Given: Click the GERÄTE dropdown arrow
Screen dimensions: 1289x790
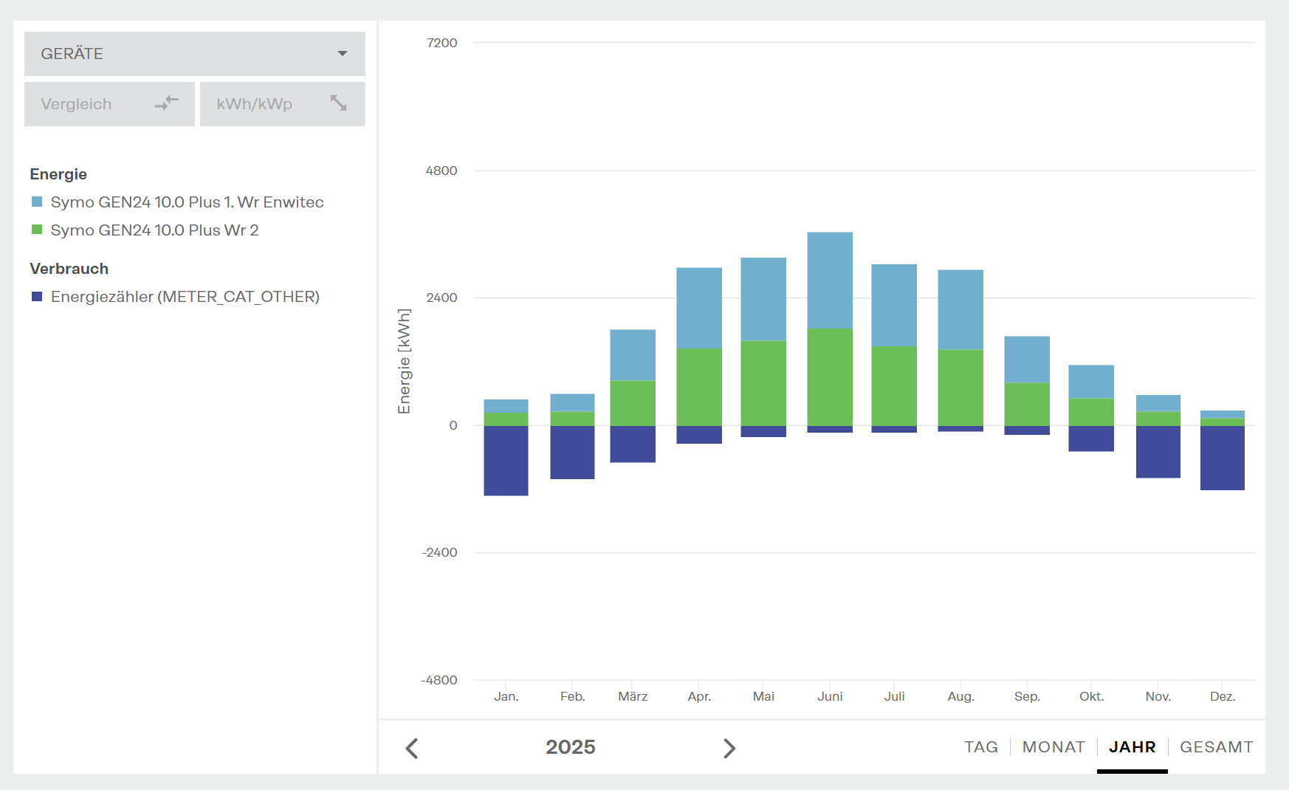Looking at the screenshot, I should point(343,54).
